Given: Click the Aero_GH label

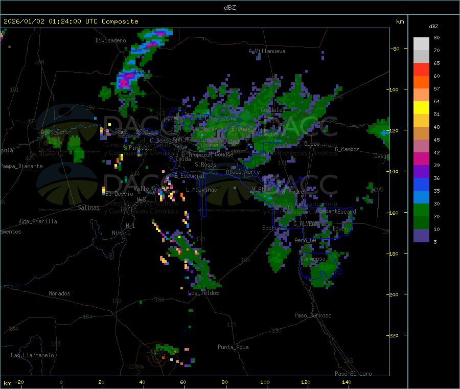Looking at the screenshot, I should click(305, 240).
